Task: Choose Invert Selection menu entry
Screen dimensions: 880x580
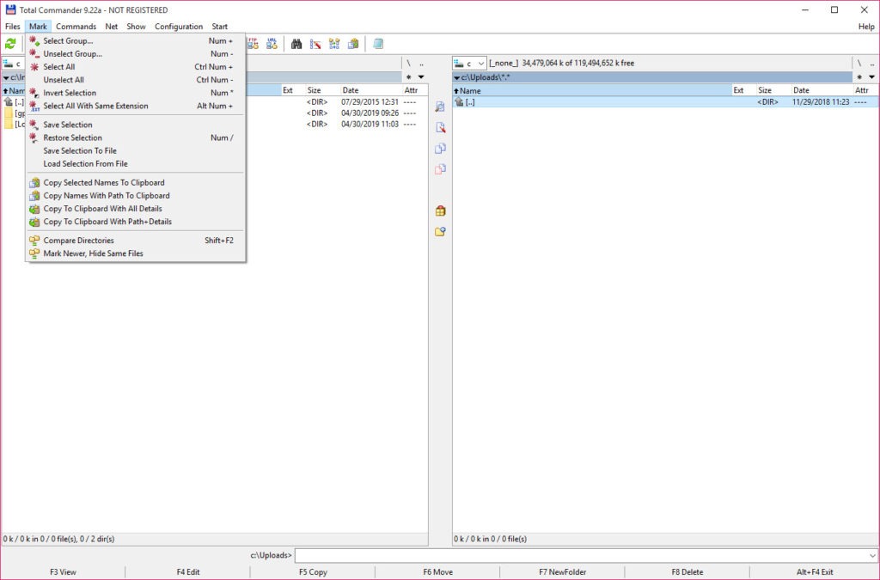Action: (x=135, y=93)
